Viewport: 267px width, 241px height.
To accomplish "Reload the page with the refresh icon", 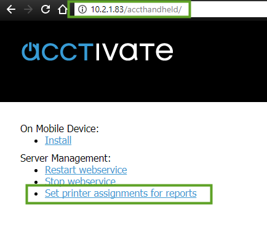I will [x=46, y=9].
